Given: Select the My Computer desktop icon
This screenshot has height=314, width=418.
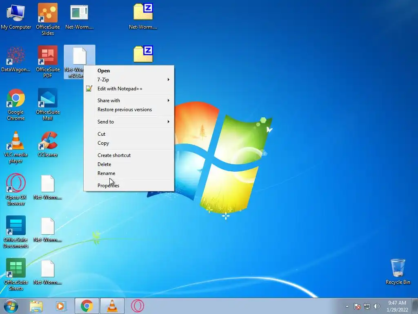Looking at the screenshot, I should coord(16,16).
